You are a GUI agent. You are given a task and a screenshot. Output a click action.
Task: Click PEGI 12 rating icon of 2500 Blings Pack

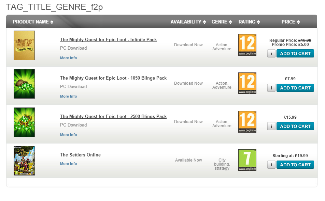tap(247, 122)
